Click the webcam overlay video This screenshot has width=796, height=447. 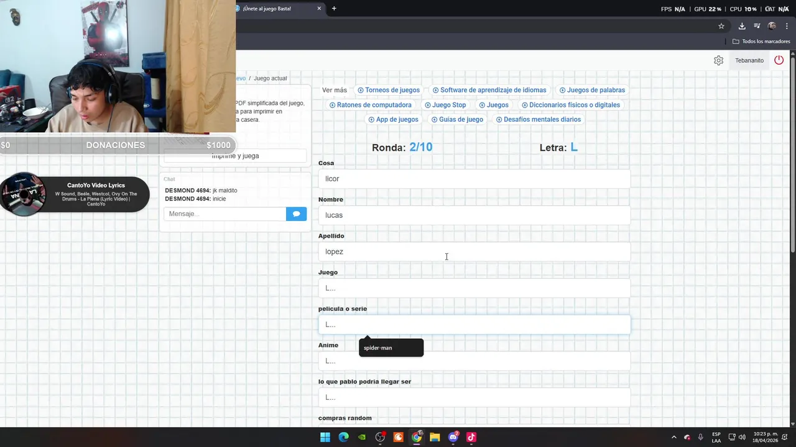coord(118,66)
